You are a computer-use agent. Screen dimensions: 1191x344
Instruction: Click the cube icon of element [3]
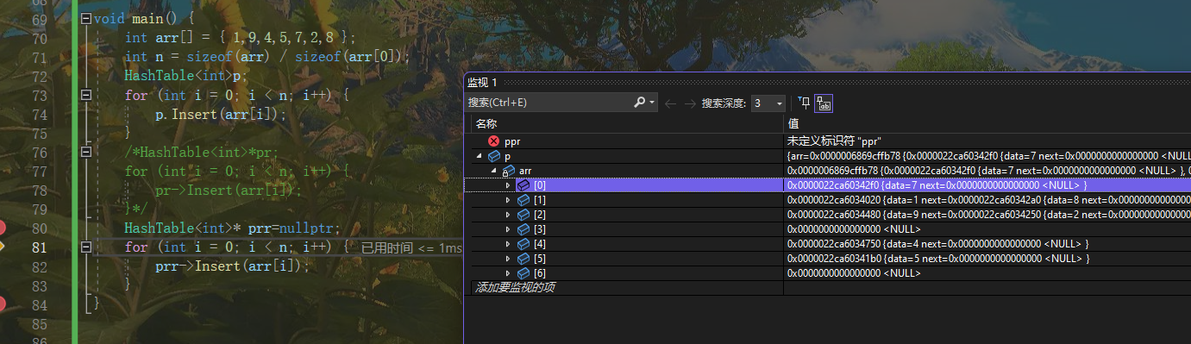523,229
